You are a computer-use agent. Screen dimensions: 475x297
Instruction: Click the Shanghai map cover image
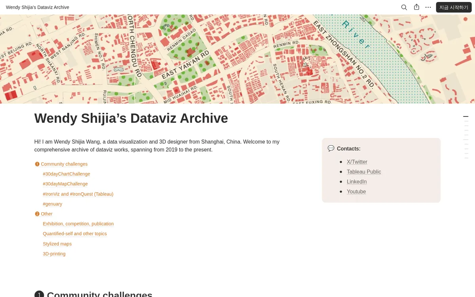(237, 59)
